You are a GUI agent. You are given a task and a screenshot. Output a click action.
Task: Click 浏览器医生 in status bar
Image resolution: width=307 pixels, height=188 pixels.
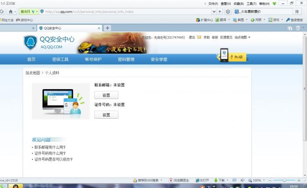179,181
